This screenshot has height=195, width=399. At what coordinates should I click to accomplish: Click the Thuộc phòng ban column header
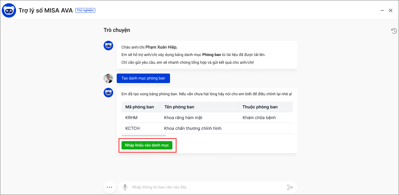click(x=260, y=107)
